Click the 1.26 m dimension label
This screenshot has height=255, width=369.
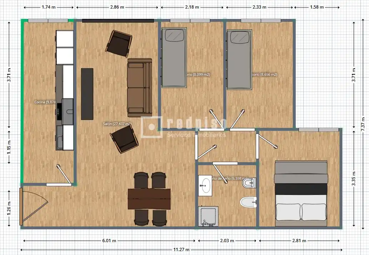pyautogui.click(x=9, y=208)
